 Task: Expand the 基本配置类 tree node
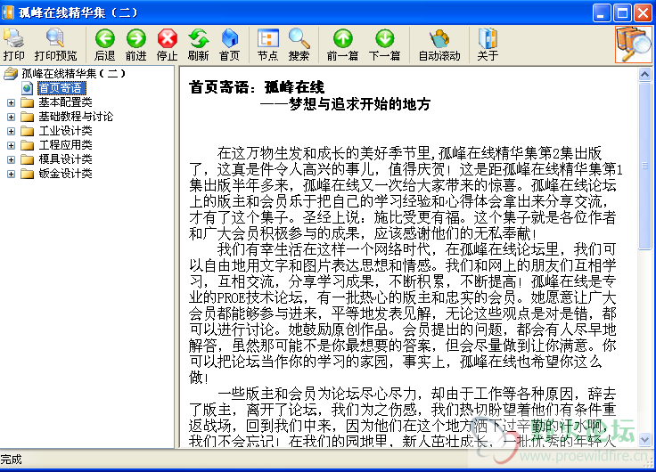point(11,102)
